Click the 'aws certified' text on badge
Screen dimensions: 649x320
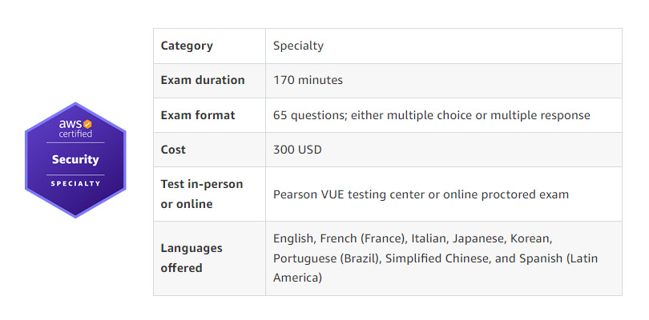click(75, 129)
